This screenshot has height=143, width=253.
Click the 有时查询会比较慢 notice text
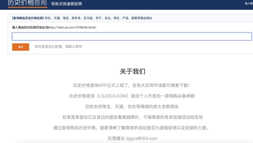tap(58, 47)
